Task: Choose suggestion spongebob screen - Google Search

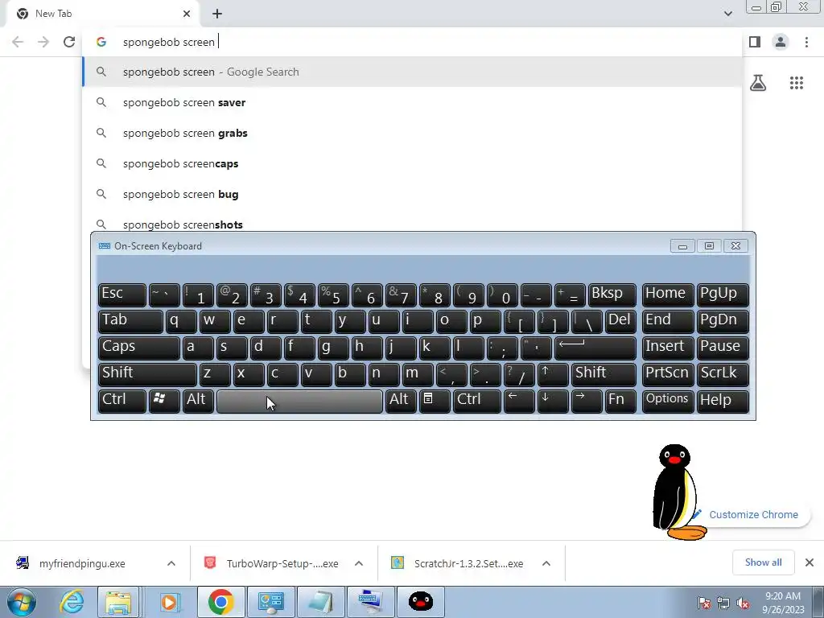Action: pyautogui.click(x=412, y=72)
